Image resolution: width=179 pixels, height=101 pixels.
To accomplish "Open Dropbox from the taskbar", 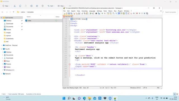I will [x=105, y=98].
